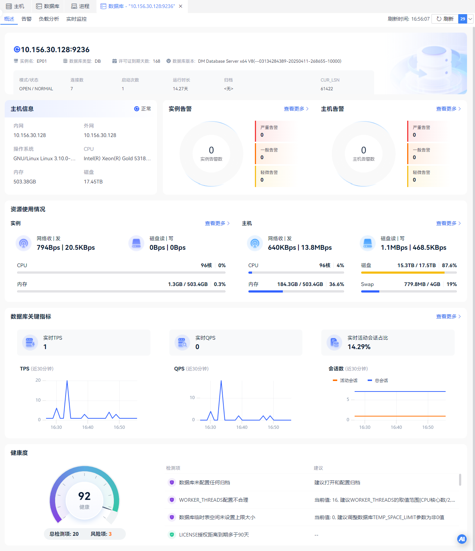Click the shield icon for WORKER_THREADS配置不合理
The height and width of the screenshot is (551, 475).
(x=172, y=500)
